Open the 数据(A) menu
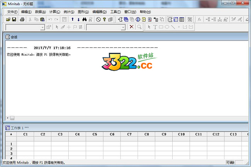The image size is (251, 167). click(40, 12)
